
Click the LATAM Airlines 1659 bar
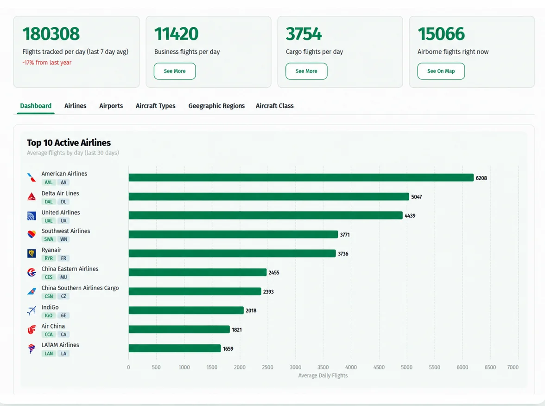[174, 348]
